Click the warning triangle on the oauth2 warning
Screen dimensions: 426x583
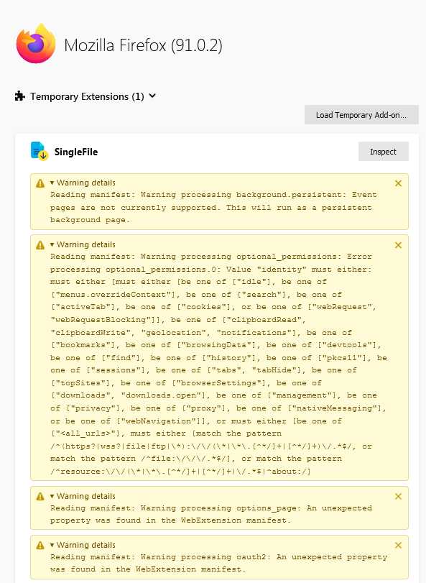click(40, 545)
